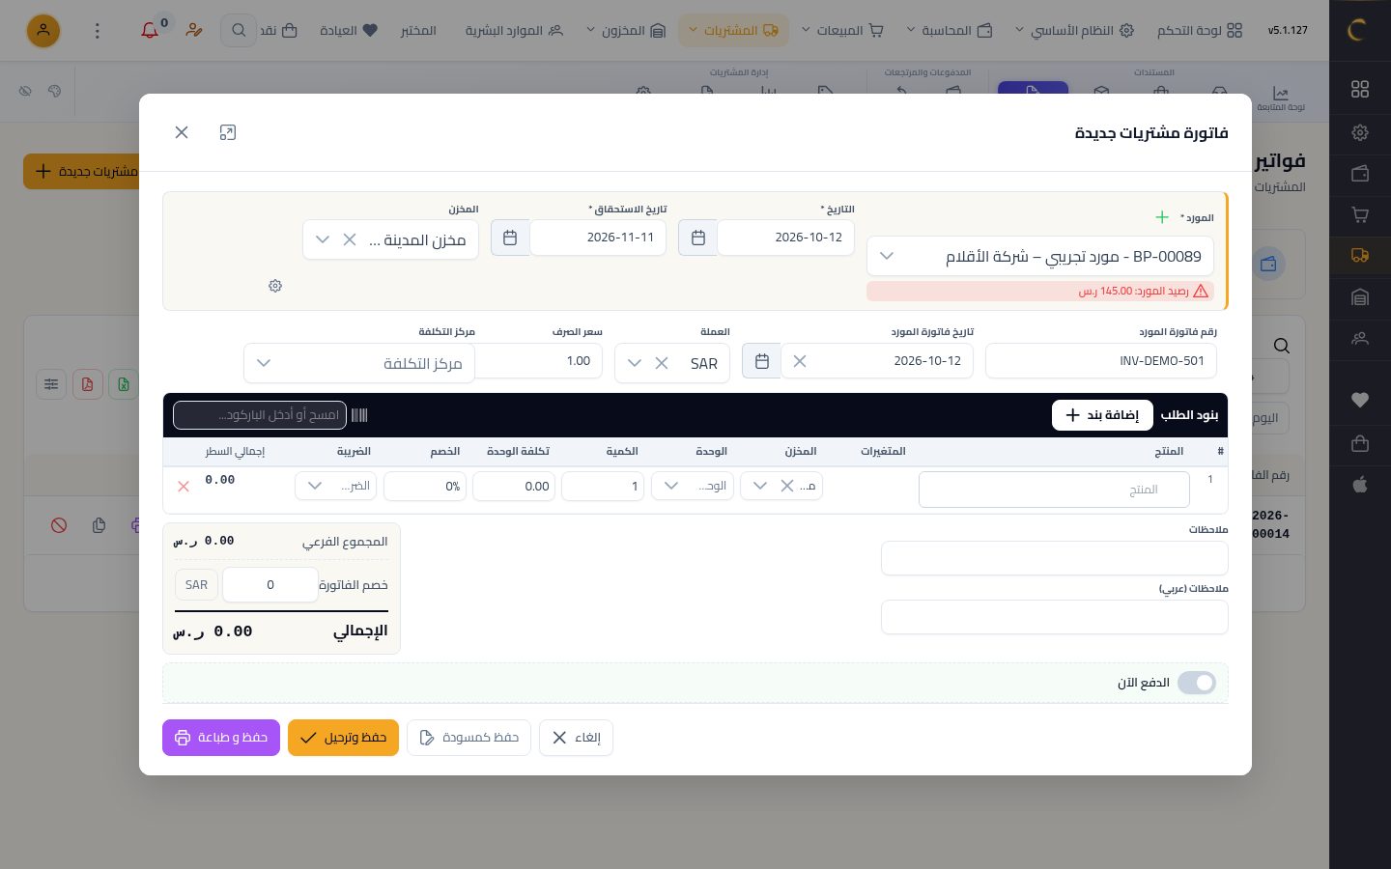The height and width of the screenshot is (869, 1391).
Task: Open the line item tax dropdown
Action: (335, 486)
